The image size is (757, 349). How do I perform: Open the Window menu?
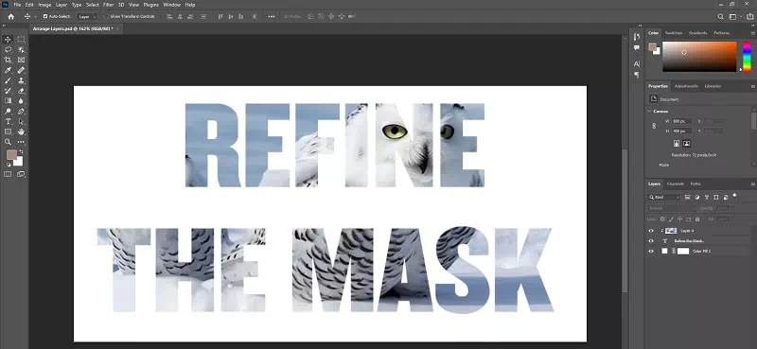171,5
